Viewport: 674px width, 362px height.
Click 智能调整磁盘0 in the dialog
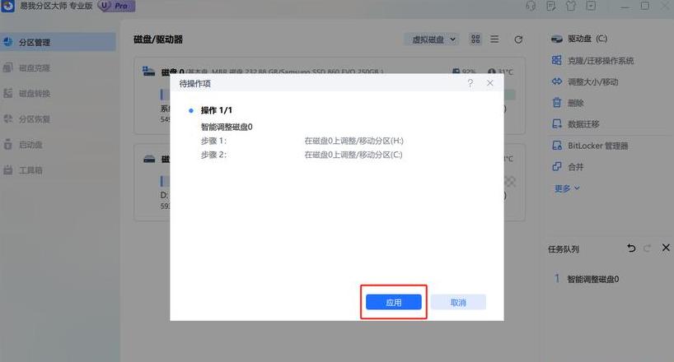227,127
